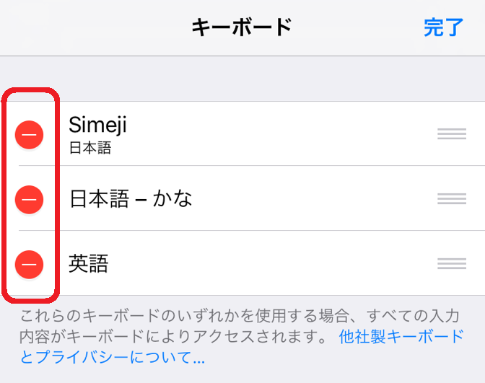Click the empty gray area above the keyboard list
Viewport: 485px width, 383px height.
pyautogui.click(x=242, y=78)
